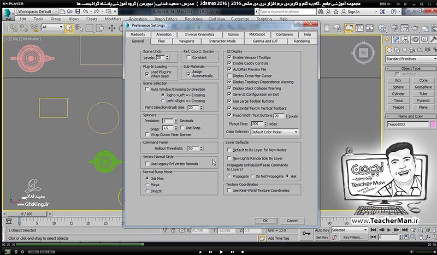The image size is (437, 255).
Task: Toggle Auto Window/Crossing by Direction checkbox
Action: coord(147,89)
